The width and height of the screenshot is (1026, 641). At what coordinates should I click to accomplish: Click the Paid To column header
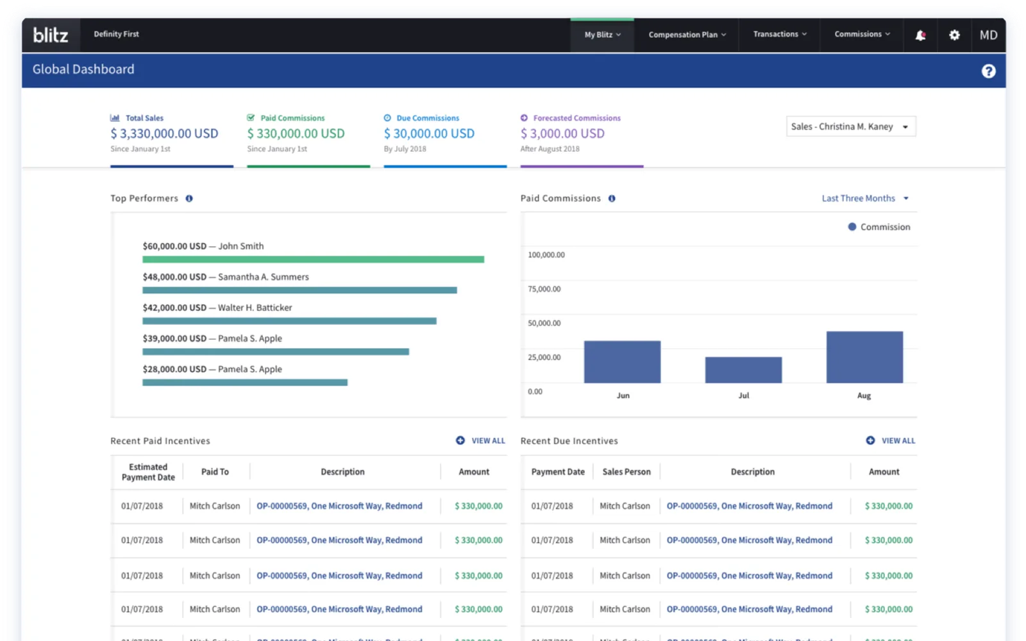[x=215, y=472]
